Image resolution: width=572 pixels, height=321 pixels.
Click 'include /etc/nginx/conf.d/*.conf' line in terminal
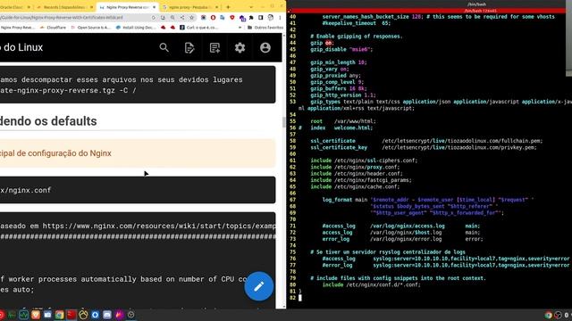(372, 285)
